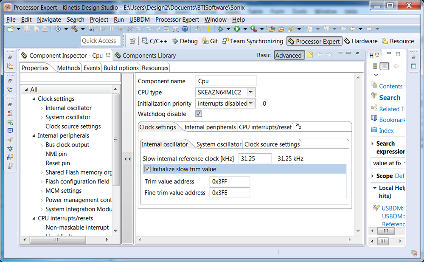Collapse the CPU interrupts/resets node
The height and width of the screenshot is (262, 424).
tap(34, 218)
